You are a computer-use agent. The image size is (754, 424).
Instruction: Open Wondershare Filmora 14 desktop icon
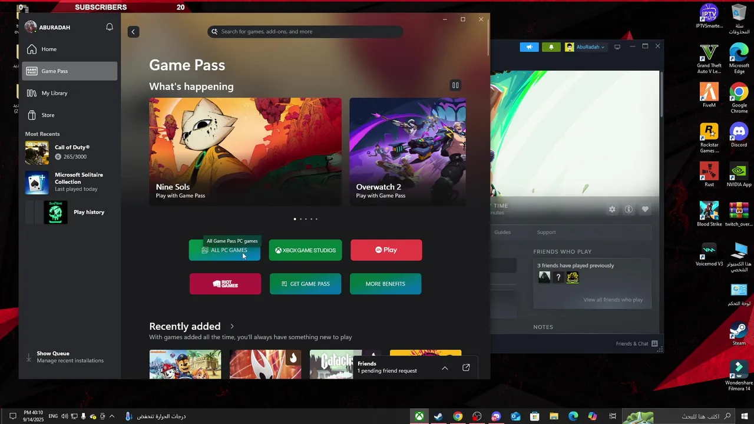[739, 375]
